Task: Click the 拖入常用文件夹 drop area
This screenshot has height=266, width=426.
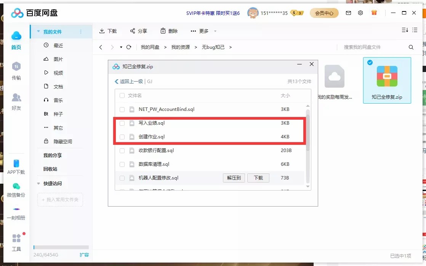Action: [x=60, y=200]
